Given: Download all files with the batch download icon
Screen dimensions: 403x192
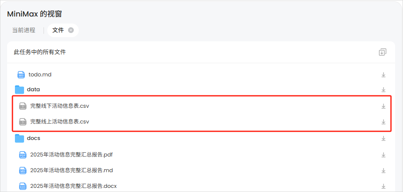Looking at the screenshot, I should click(x=382, y=52).
